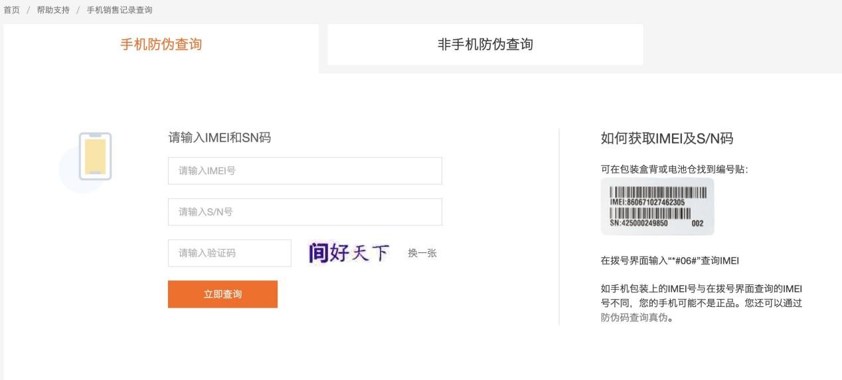Focus the 请输入IMEI号 input field

(x=305, y=171)
